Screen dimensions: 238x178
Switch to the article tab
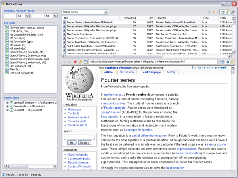pos(109,72)
